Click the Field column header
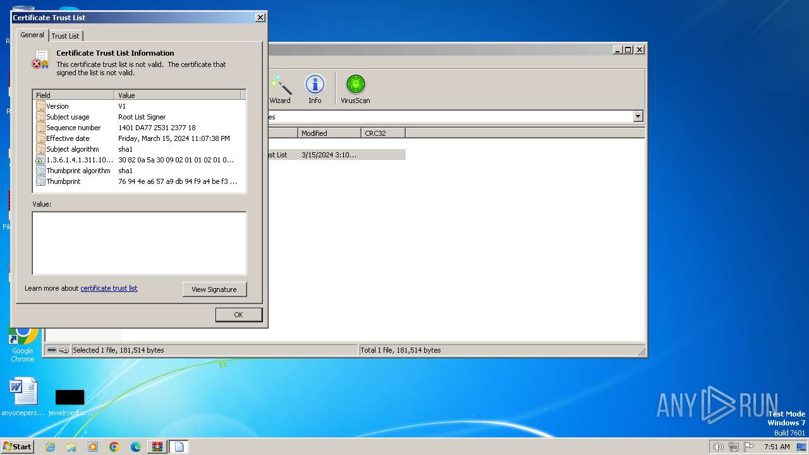809x455 pixels. tap(73, 95)
